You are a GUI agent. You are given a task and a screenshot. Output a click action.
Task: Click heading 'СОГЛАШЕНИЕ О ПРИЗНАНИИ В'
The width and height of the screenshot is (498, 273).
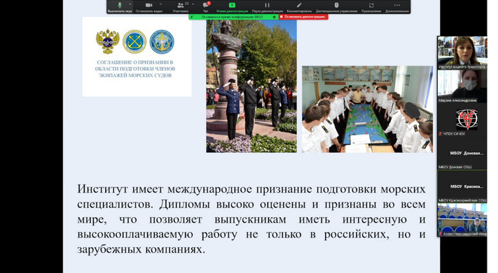tap(135, 62)
